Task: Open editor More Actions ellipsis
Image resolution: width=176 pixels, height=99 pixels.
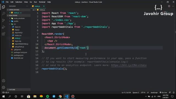Action: (x=173, y=6)
